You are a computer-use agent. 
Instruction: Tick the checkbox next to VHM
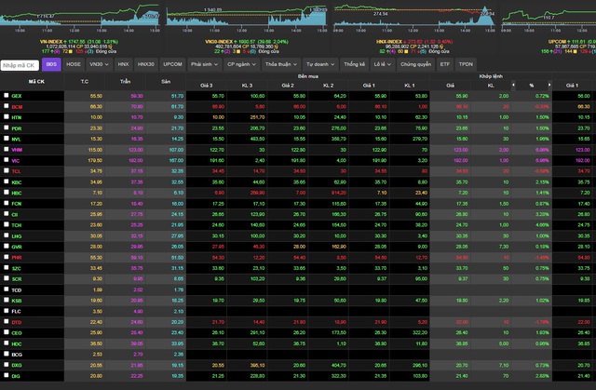7,149
